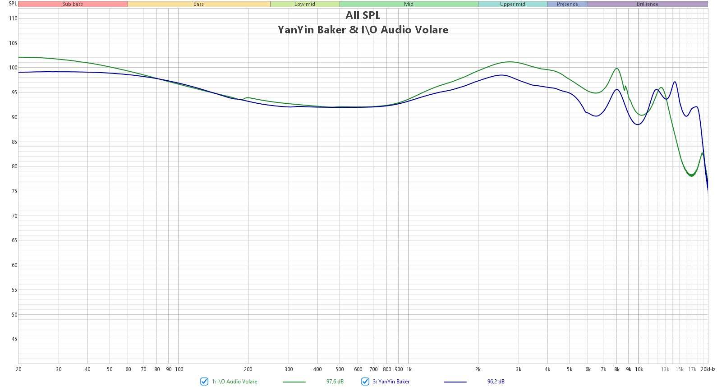This screenshot has width=717, height=387.
Task: Click the SPL axis label in the corner
Action: (x=13, y=4)
